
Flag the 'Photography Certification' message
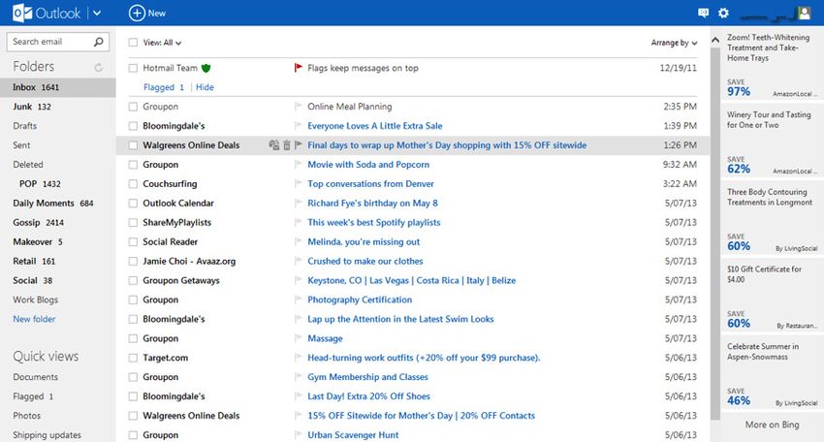(299, 300)
